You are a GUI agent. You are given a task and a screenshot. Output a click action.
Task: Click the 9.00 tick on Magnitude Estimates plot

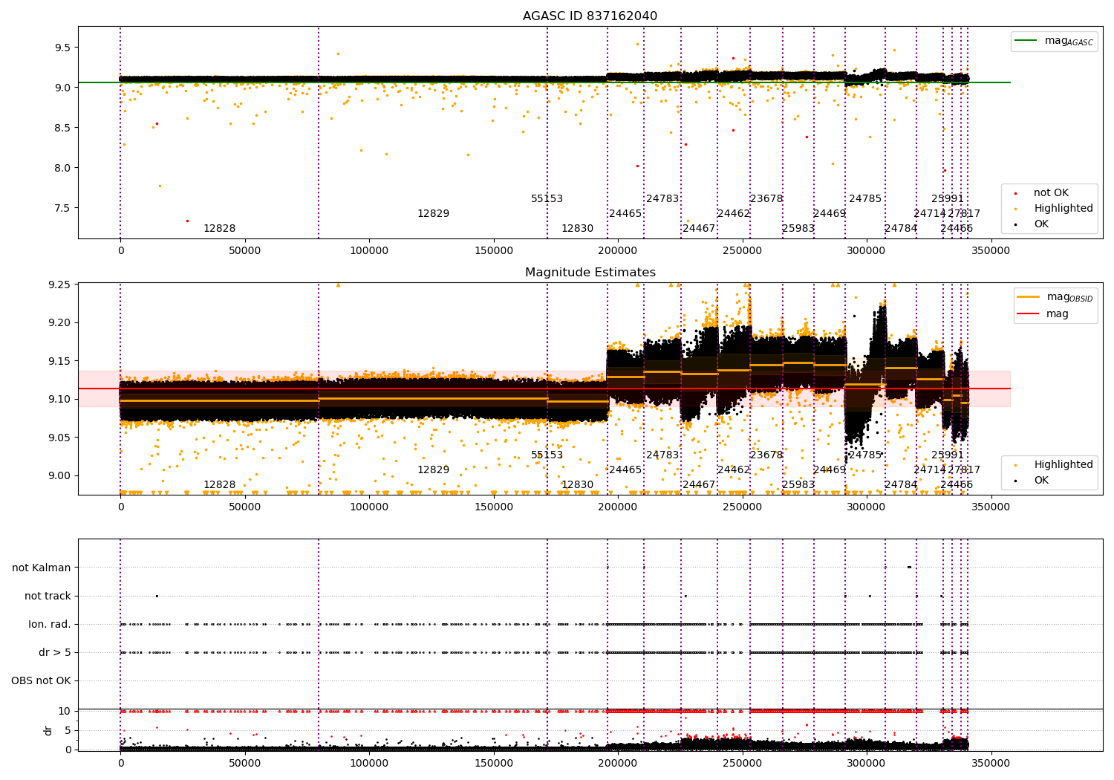[x=59, y=476]
